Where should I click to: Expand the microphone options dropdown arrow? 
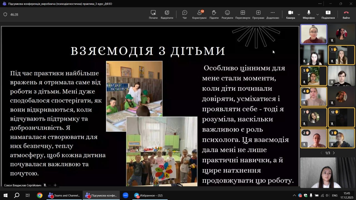(317, 14)
